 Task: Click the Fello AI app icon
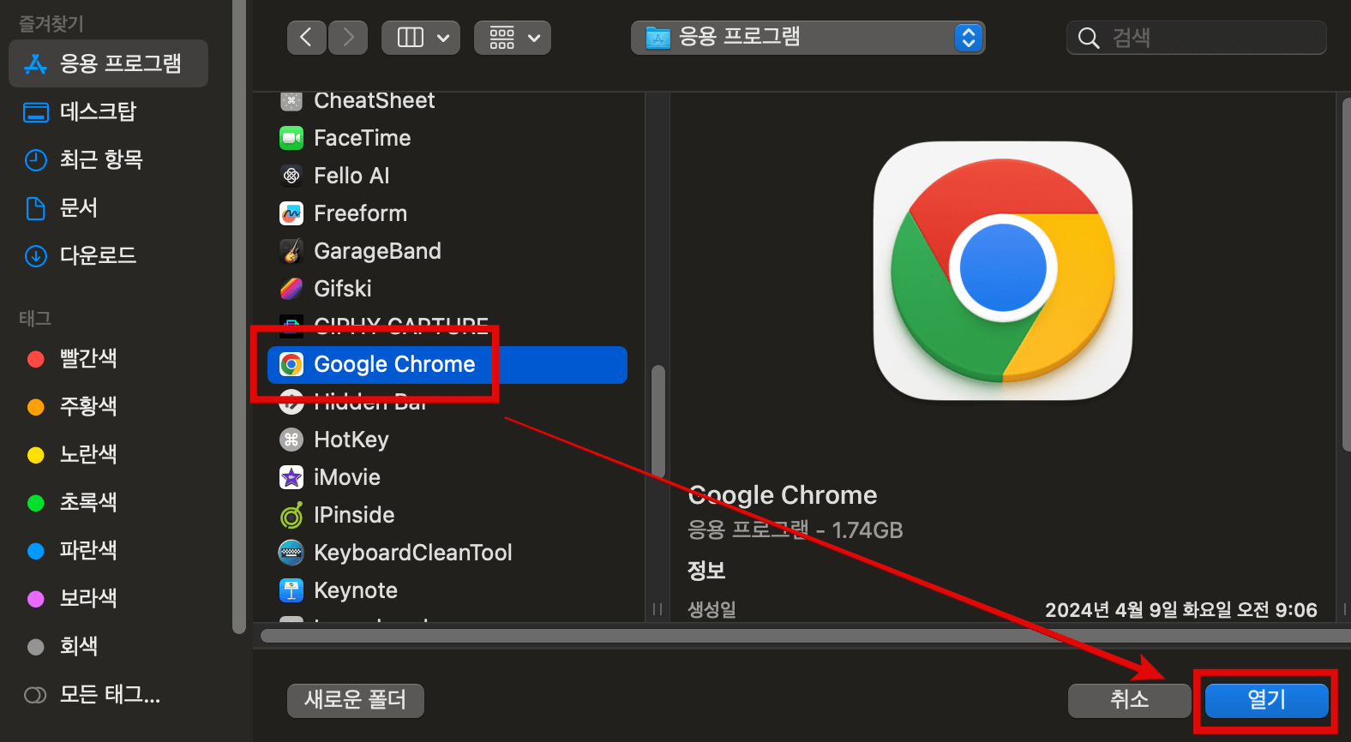click(x=291, y=176)
